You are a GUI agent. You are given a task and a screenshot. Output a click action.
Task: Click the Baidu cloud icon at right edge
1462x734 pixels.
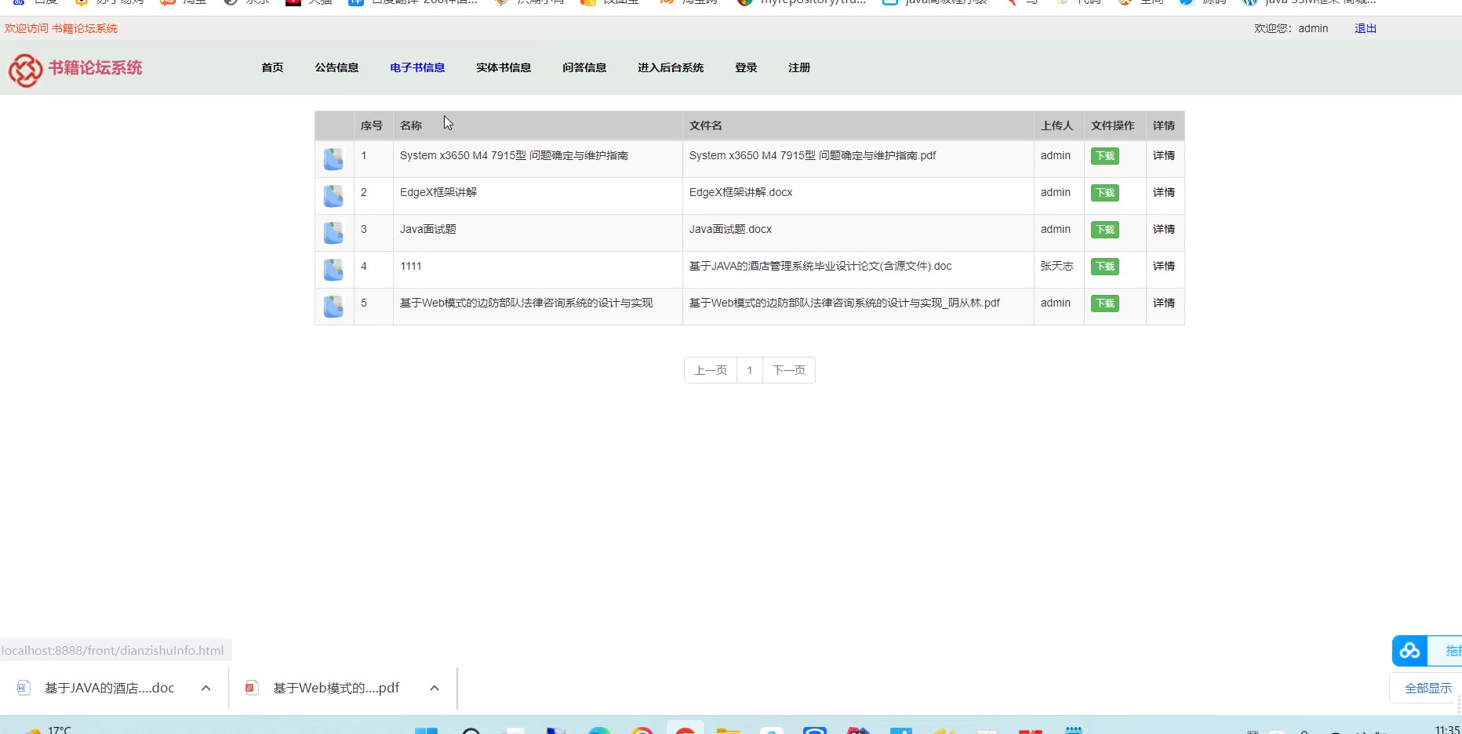click(x=1409, y=651)
